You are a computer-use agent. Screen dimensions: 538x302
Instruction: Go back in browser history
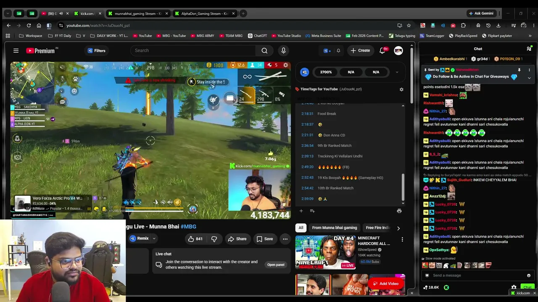8,26
